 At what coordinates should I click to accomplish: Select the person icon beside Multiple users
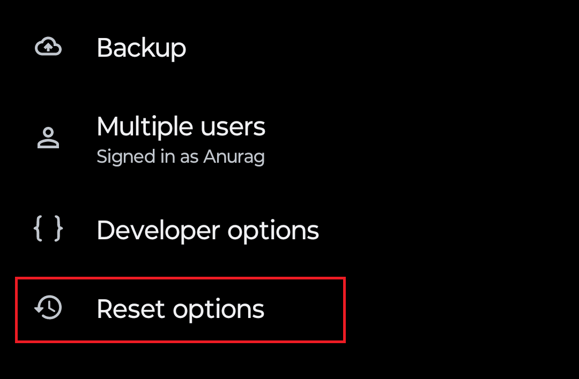(48, 137)
